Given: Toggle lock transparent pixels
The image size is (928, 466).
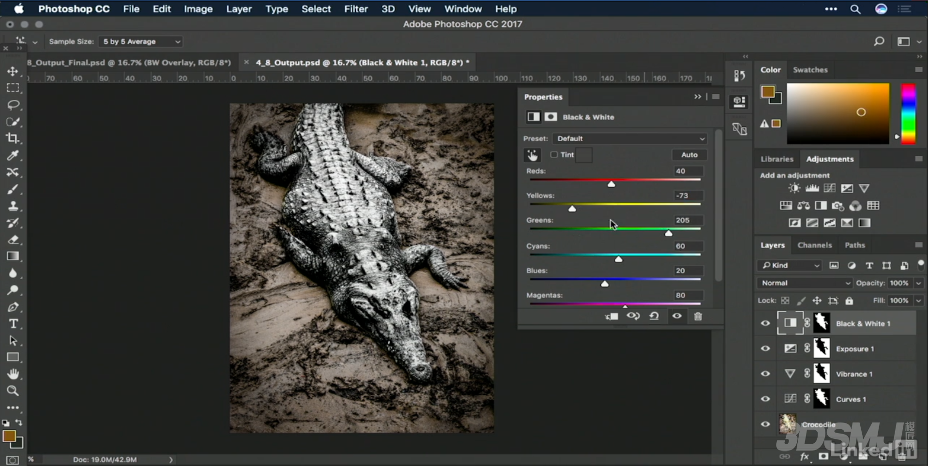Looking at the screenshot, I should tap(785, 301).
